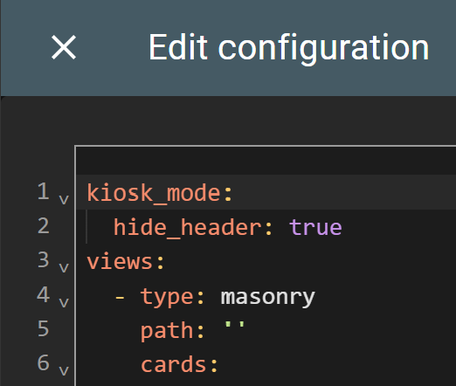Select the masonry value

(x=268, y=297)
